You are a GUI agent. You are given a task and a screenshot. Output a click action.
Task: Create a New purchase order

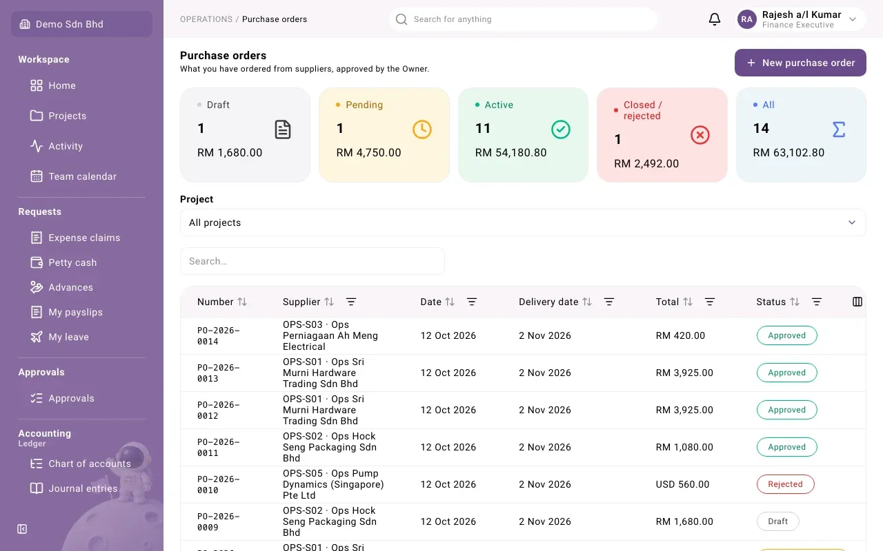click(800, 63)
